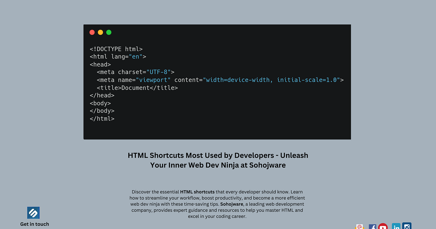Click the bold HTML shortcuts text
The image size is (436, 229).
198,192
